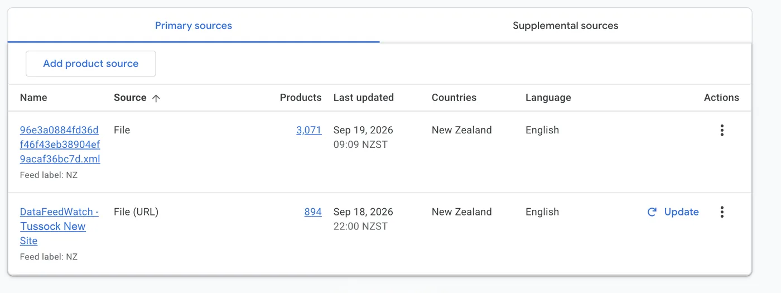Click the Products column header
This screenshot has height=293, width=781.
tap(301, 98)
